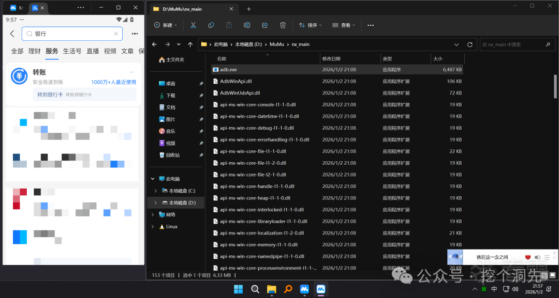The height and width of the screenshot is (298, 559).
Task: Click the Delete trash icon in Explorer toolbar
Action: click(283, 25)
